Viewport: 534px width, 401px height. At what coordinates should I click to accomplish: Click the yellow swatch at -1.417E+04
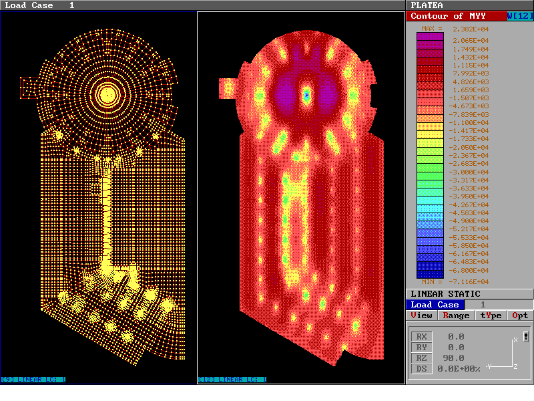[430, 134]
